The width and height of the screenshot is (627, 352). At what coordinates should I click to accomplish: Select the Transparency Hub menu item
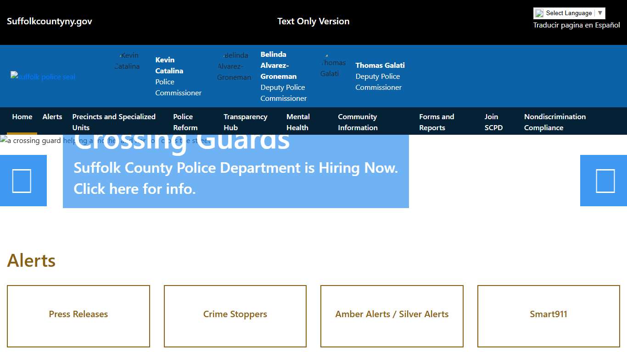click(x=246, y=122)
